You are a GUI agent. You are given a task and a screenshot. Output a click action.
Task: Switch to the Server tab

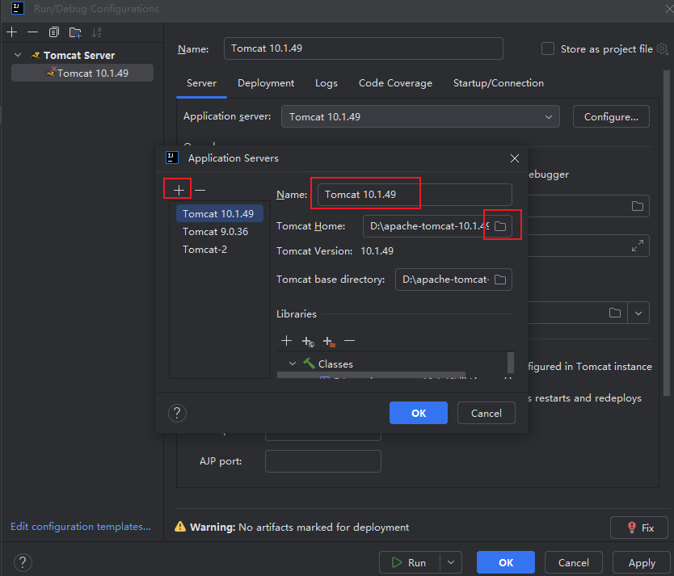201,83
